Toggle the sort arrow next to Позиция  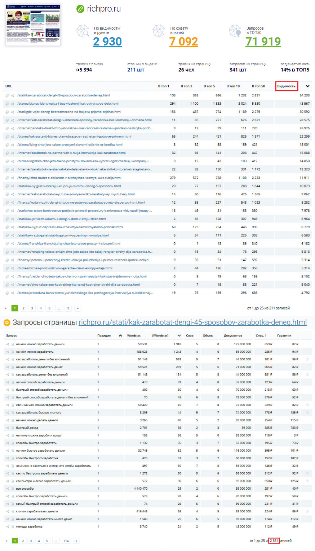[x=120, y=336]
